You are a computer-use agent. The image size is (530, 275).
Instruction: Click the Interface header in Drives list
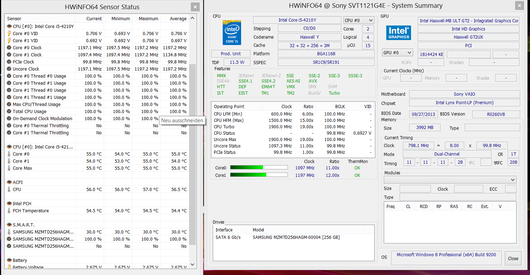coord(232,230)
